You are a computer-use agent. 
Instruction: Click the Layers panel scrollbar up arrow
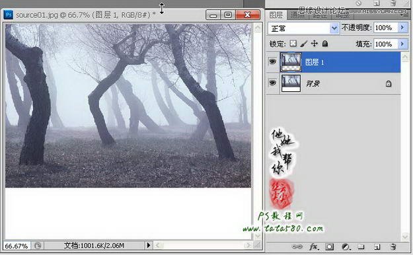(x=405, y=56)
